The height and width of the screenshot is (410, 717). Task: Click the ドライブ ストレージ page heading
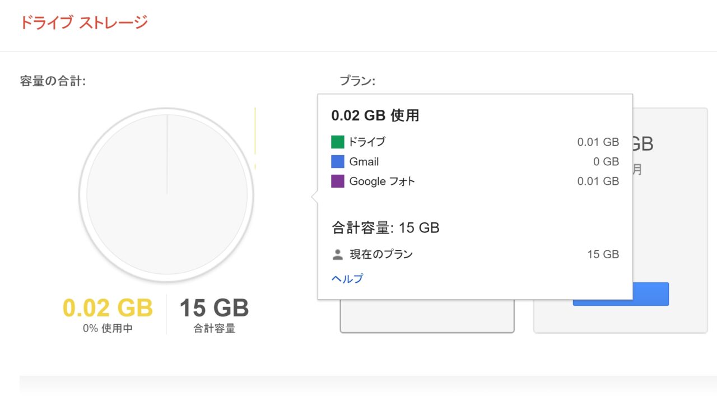[x=84, y=23]
